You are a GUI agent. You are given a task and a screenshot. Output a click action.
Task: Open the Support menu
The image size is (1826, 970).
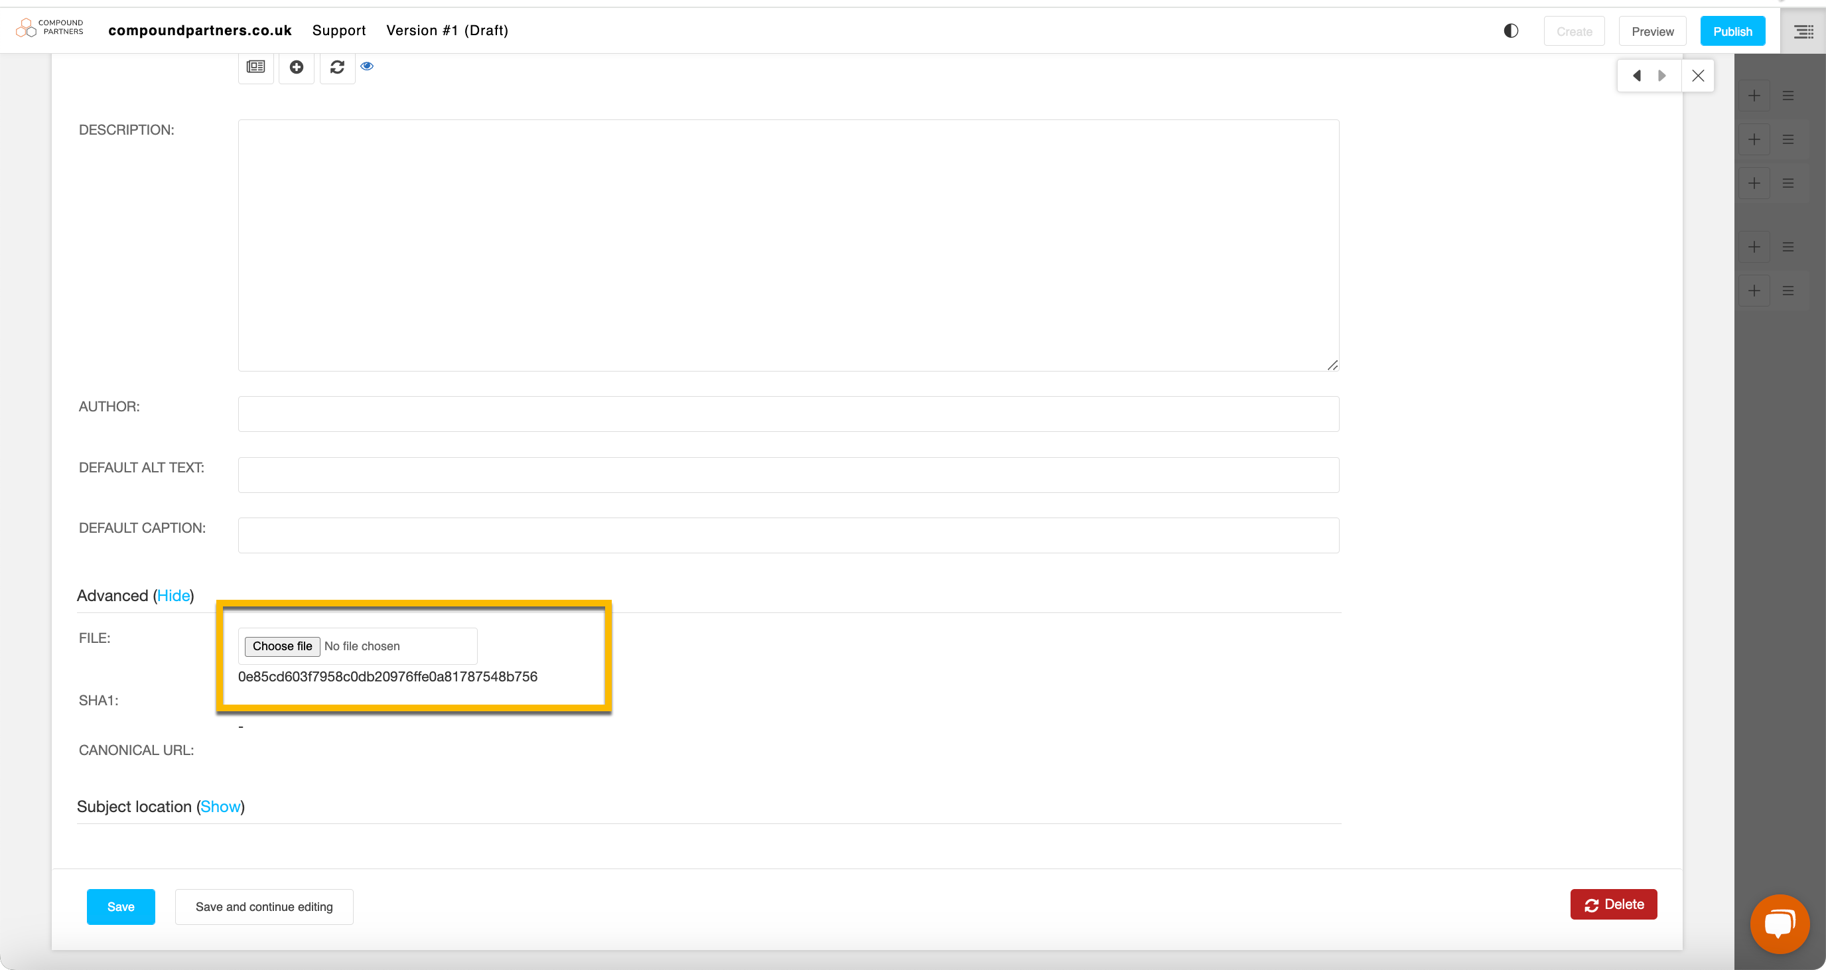click(x=339, y=31)
